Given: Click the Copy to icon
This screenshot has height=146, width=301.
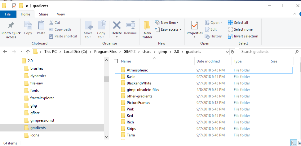Looking at the screenshot, I should pos(102,25).
